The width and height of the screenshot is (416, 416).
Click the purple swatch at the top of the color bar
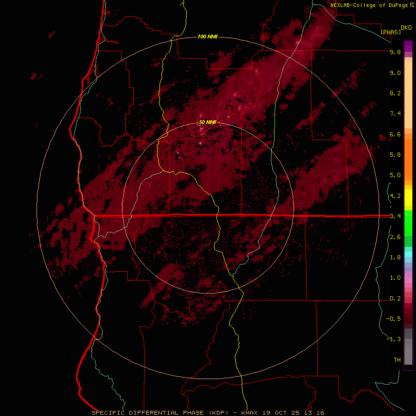click(x=408, y=46)
